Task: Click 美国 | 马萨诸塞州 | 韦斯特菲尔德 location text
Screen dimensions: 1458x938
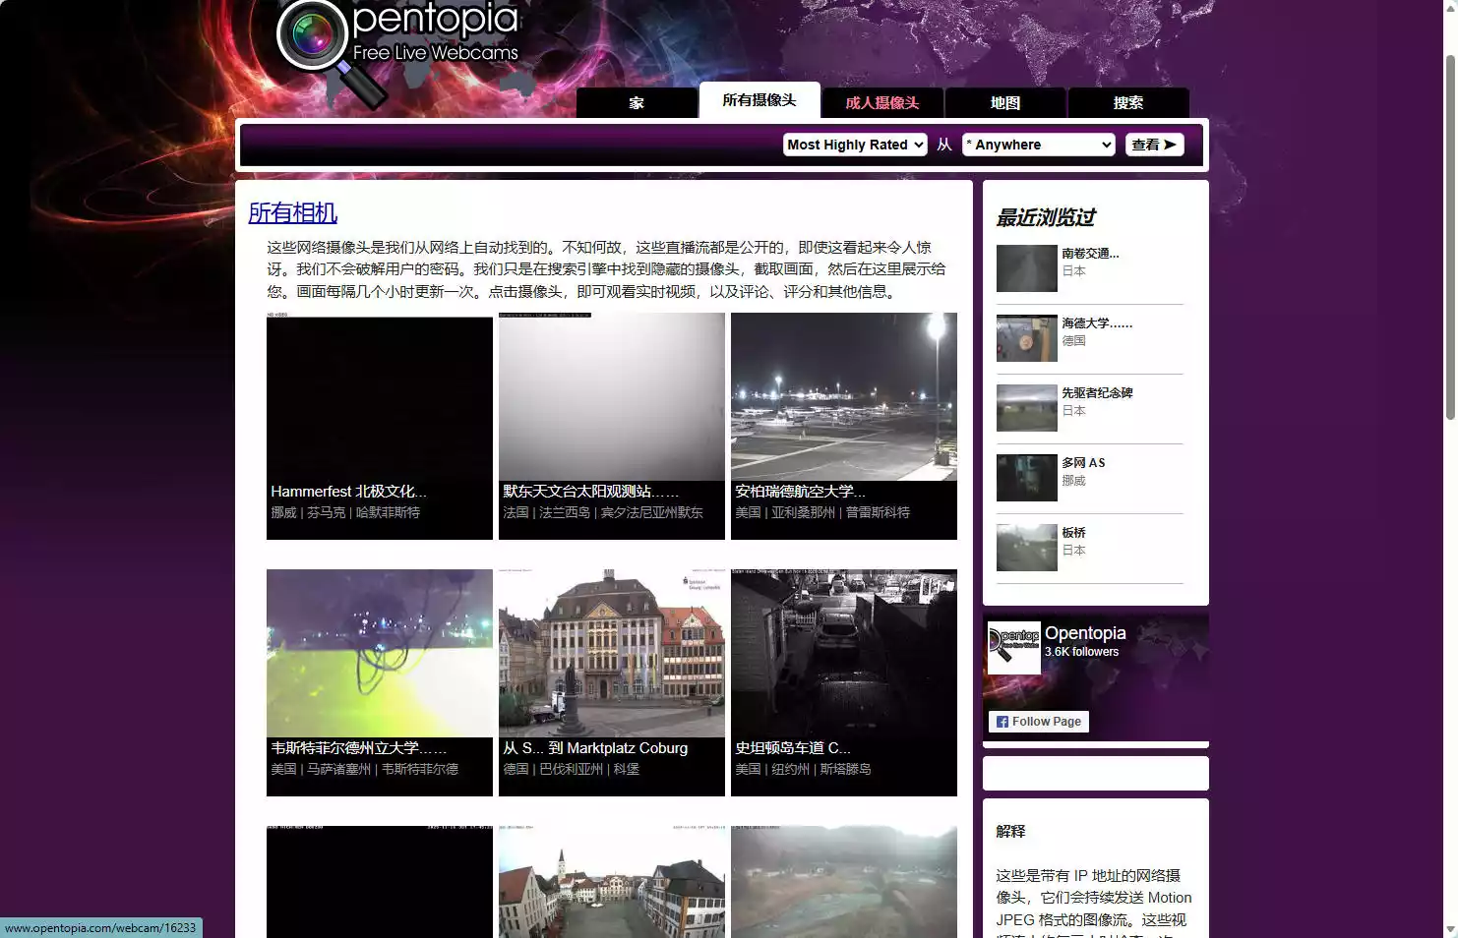Action: click(x=365, y=769)
